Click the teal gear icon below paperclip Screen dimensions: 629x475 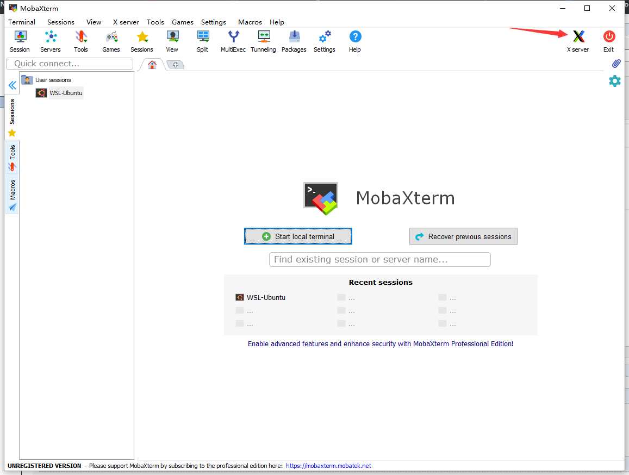pyautogui.click(x=614, y=81)
